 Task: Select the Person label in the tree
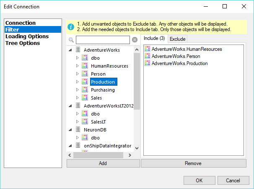point(98,74)
